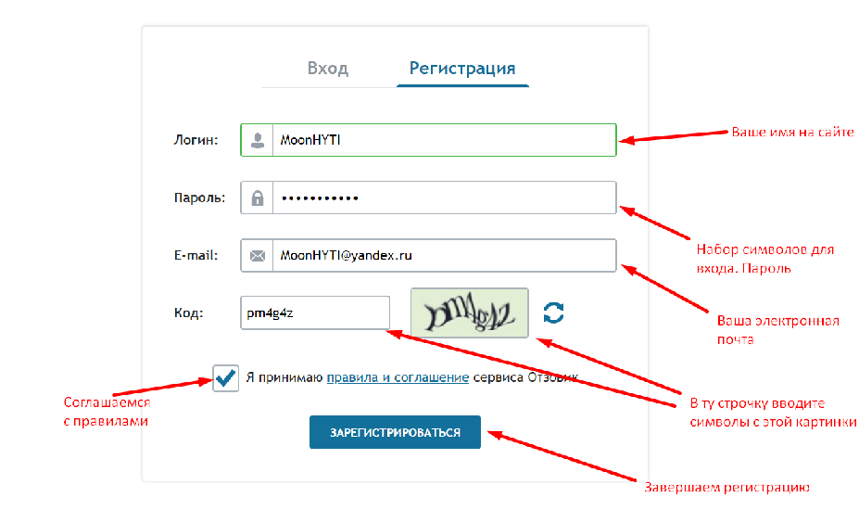Click the Логин field label
The height and width of the screenshot is (510, 859).
point(196,140)
